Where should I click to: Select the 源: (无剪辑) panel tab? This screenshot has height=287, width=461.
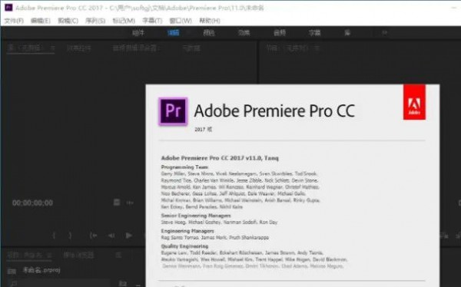coord(27,48)
